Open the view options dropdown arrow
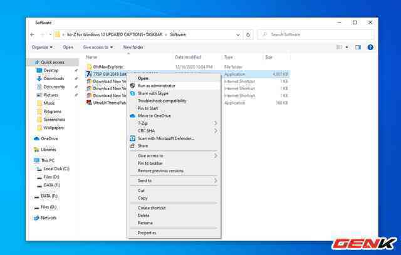The width and height of the screenshot is (401, 255). pyautogui.click(x=346, y=48)
